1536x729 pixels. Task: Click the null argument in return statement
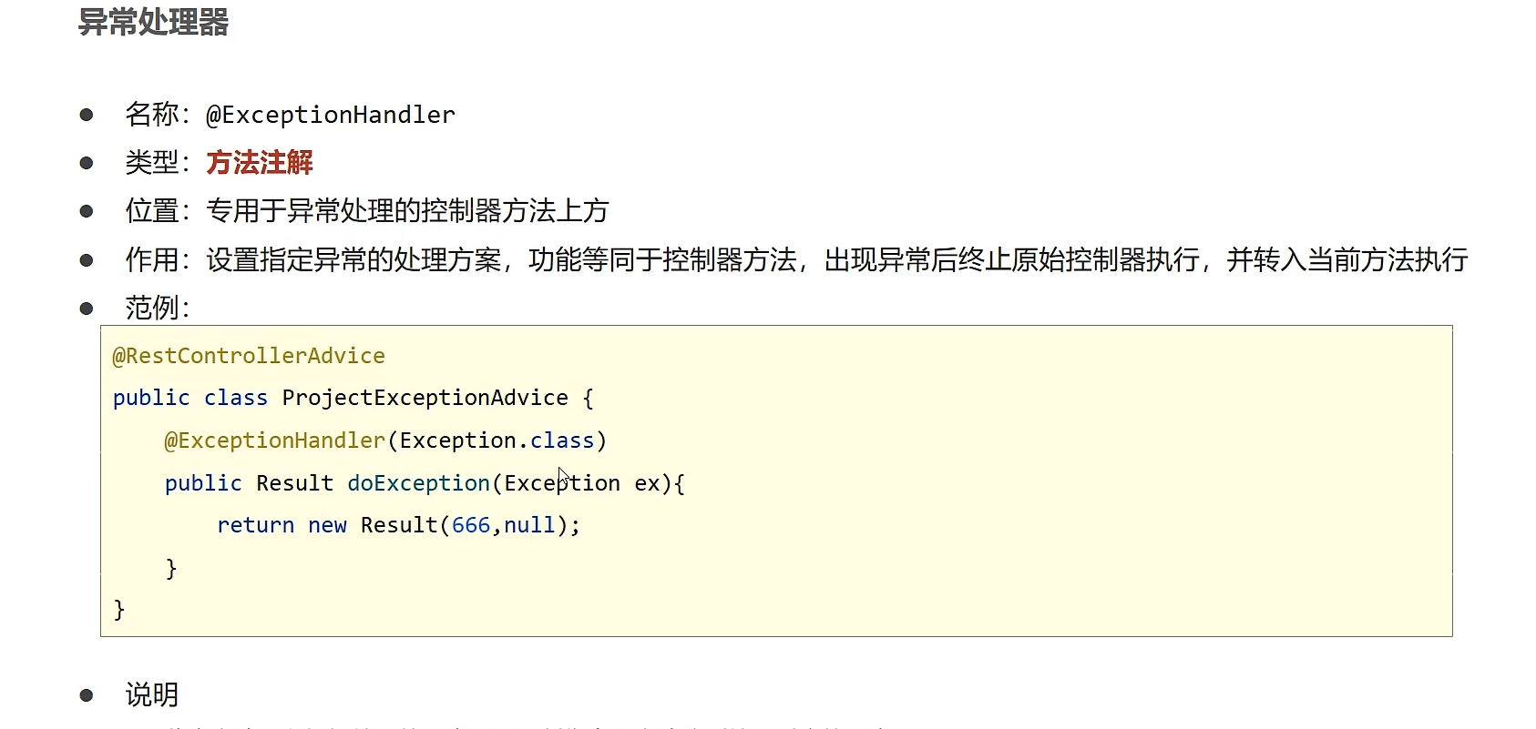point(529,525)
